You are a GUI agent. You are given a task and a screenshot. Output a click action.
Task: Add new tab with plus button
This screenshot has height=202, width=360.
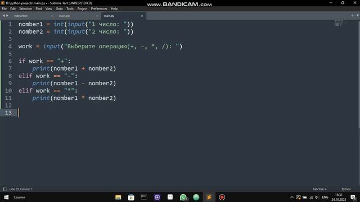point(353,15)
